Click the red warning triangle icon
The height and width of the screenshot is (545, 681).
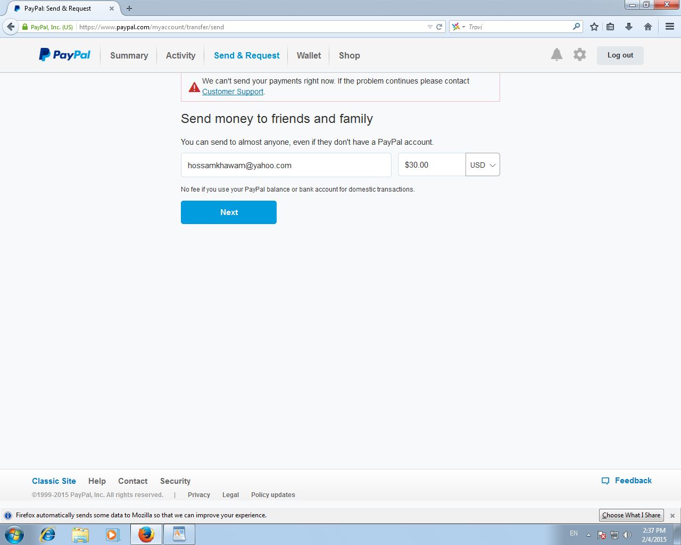click(x=194, y=87)
